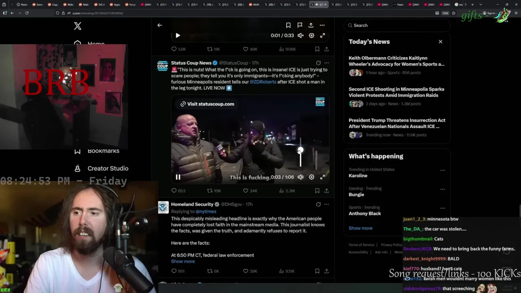Image resolution: width=521 pixels, height=293 pixels.
Task: Click the X Search field
Action: tap(397, 25)
